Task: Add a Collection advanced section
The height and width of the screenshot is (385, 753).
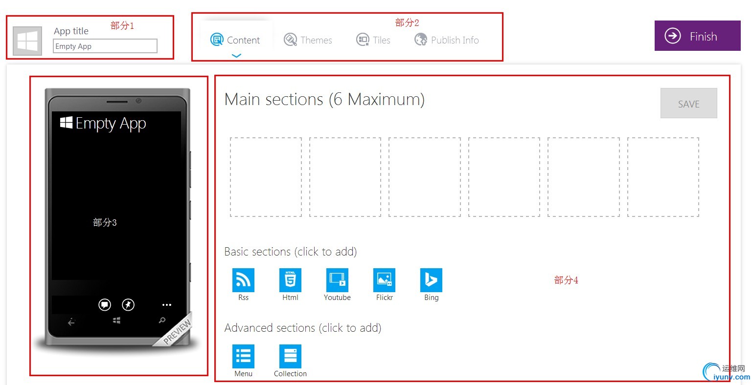Action: pyautogui.click(x=290, y=356)
